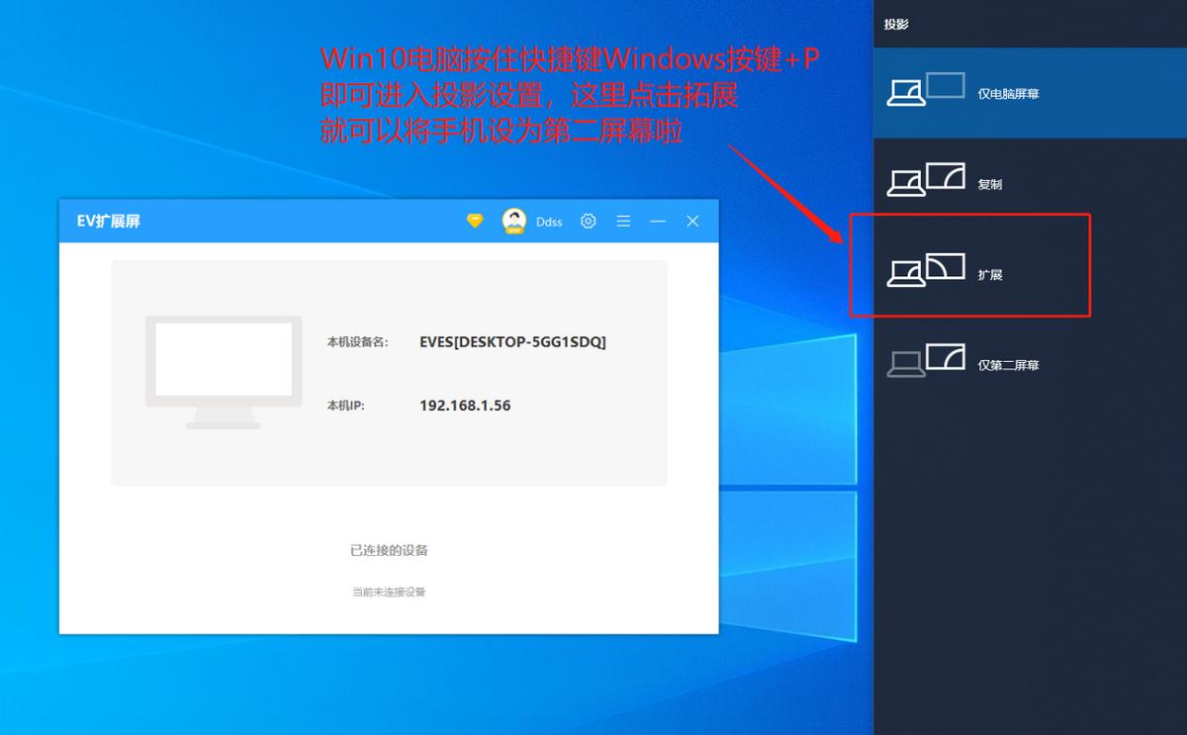Open the Ddss user avatar
1187x735 pixels.
(x=514, y=221)
